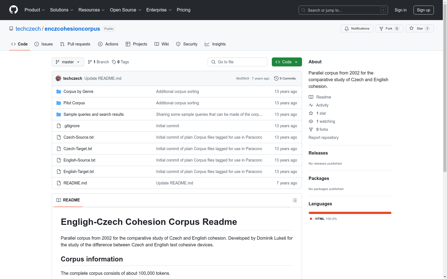Open the README outline list icon
This screenshot has height=279, width=447.
pyautogui.click(x=294, y=200)
